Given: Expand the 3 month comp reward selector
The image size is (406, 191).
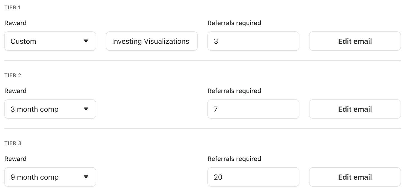Looking at the screenshot, I should [x=50, y=109].
